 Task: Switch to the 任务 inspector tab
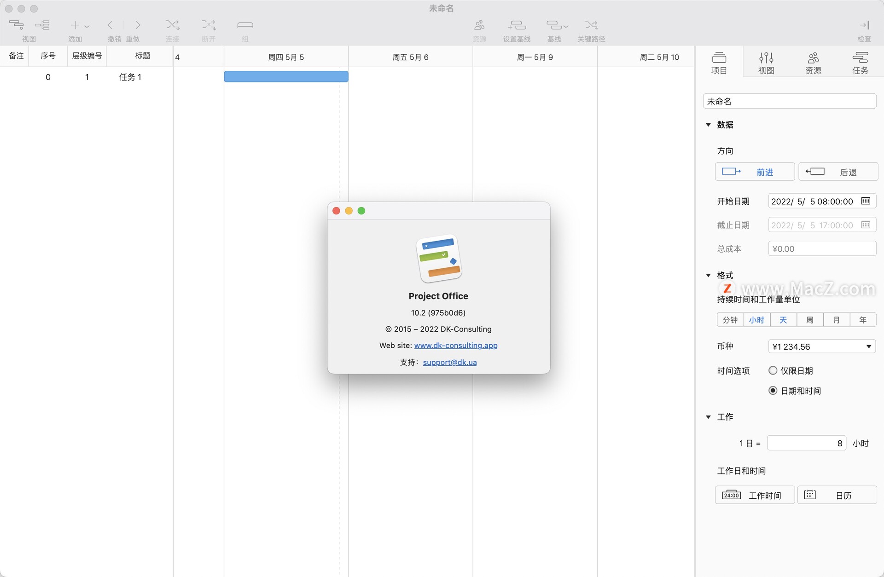(x=860, y=63)
